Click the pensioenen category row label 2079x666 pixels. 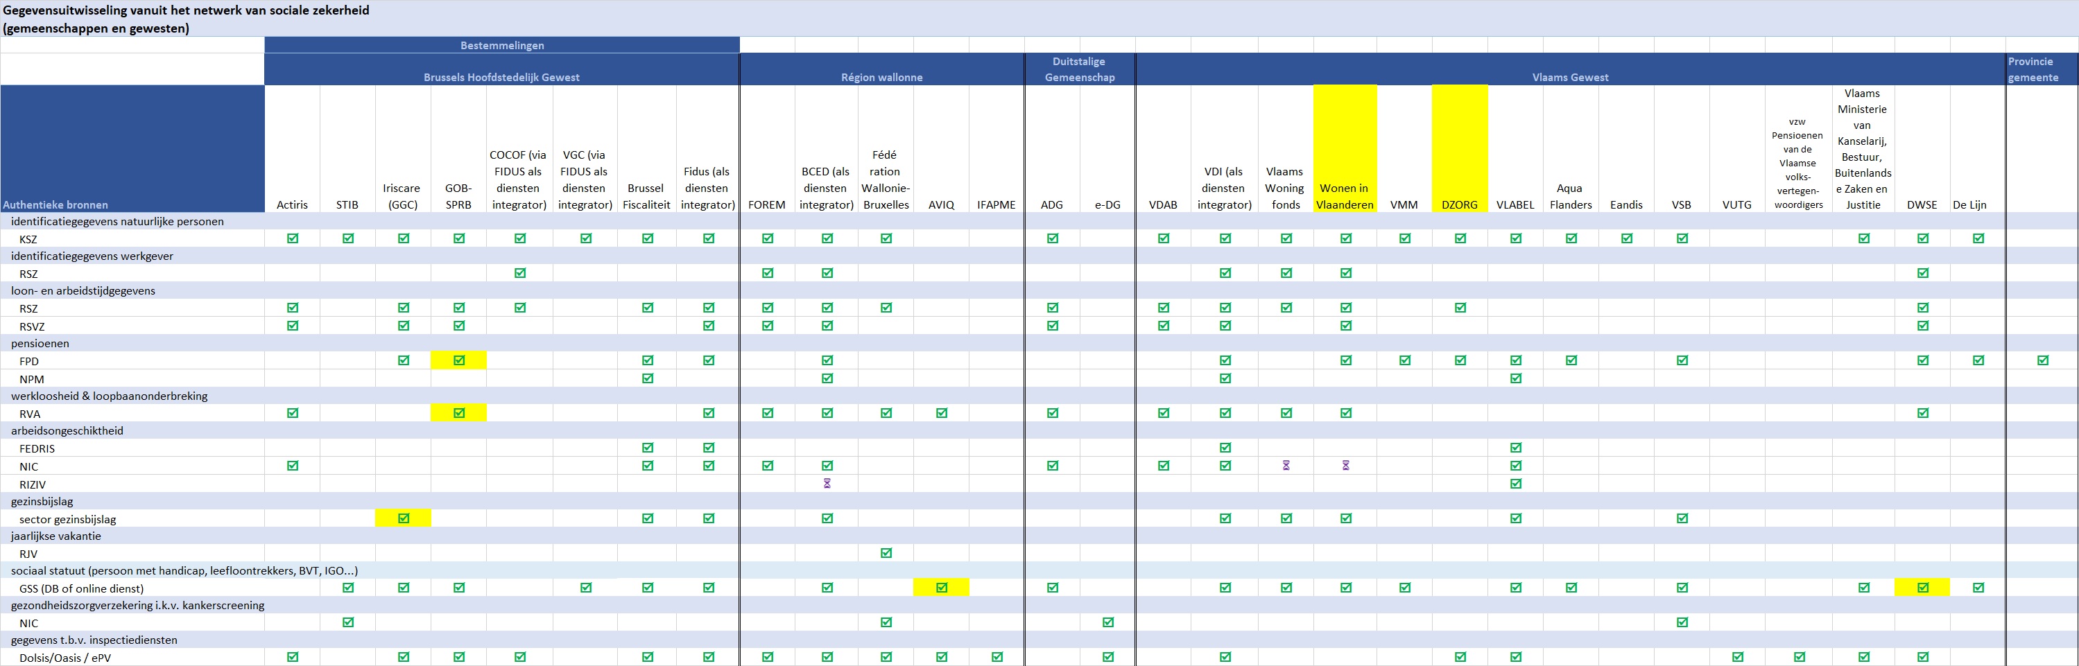[40, 344]
